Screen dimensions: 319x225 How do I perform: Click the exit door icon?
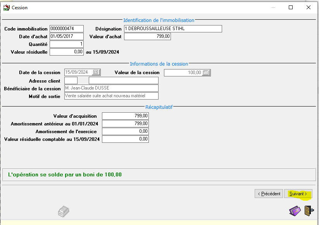point(309,211)
